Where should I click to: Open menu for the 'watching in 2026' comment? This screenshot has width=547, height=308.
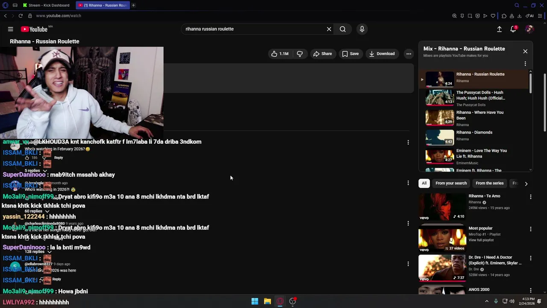pos(408,183)
